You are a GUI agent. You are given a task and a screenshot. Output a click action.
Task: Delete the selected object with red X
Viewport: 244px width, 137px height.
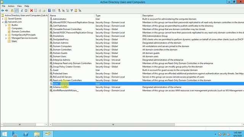click(31, 11)
